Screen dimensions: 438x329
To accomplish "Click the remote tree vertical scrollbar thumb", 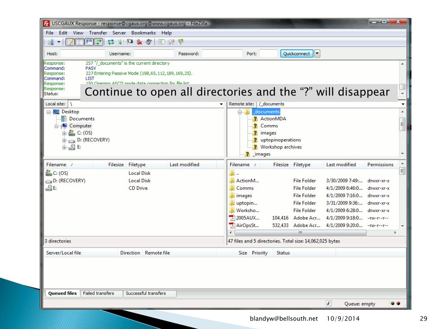I will pos(402,125).
